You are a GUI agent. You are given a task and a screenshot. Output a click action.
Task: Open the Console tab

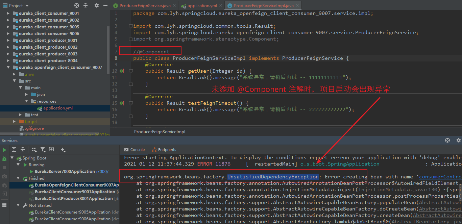pyautogui.click(x=135, y=150)
